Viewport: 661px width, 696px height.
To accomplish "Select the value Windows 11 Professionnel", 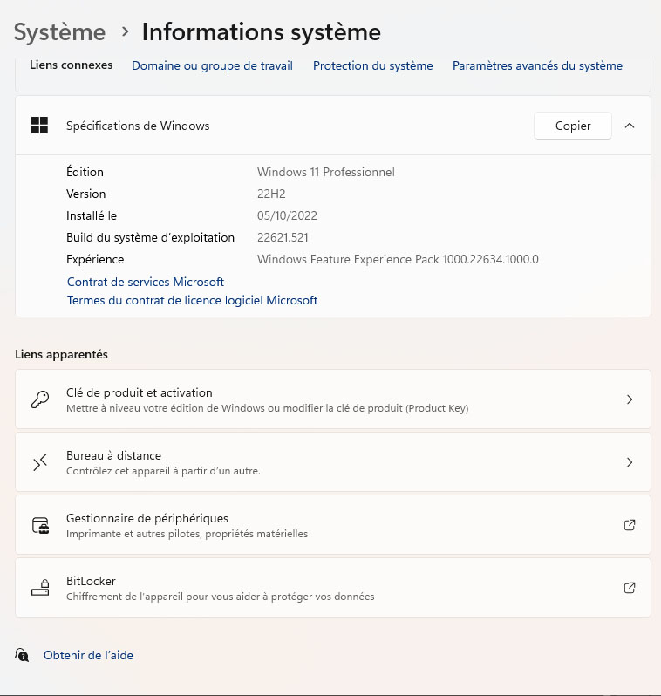I will point(326,172).
